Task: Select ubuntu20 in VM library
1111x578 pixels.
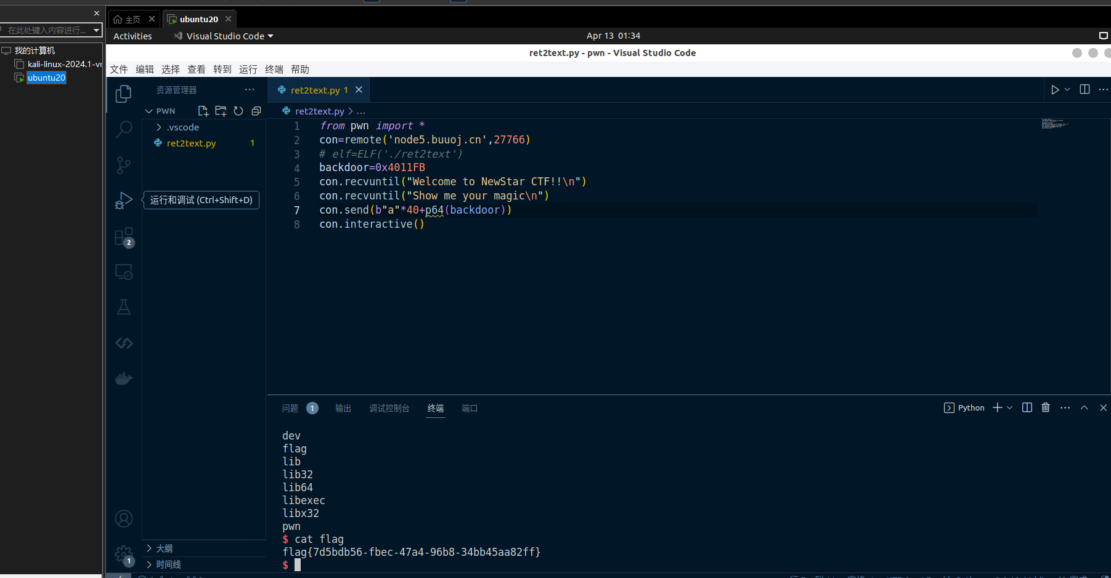Action: (x=46, y=78)
